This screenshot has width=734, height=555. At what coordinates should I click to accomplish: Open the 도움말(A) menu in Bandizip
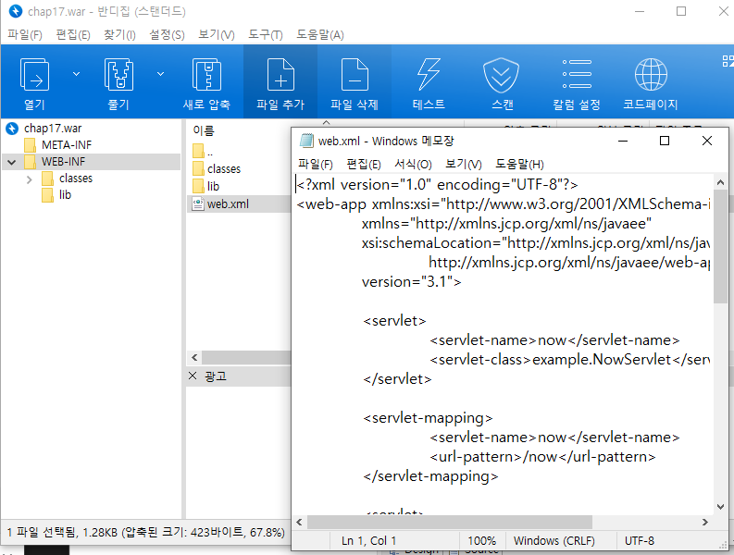tap(320, 34)
